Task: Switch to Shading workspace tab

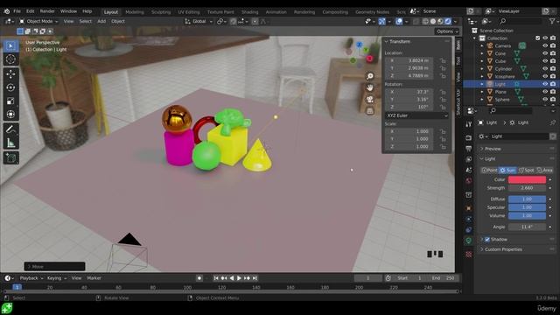Action: pos(249,12)
